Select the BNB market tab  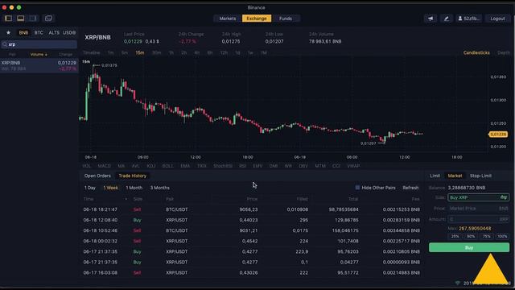[23, 32]
